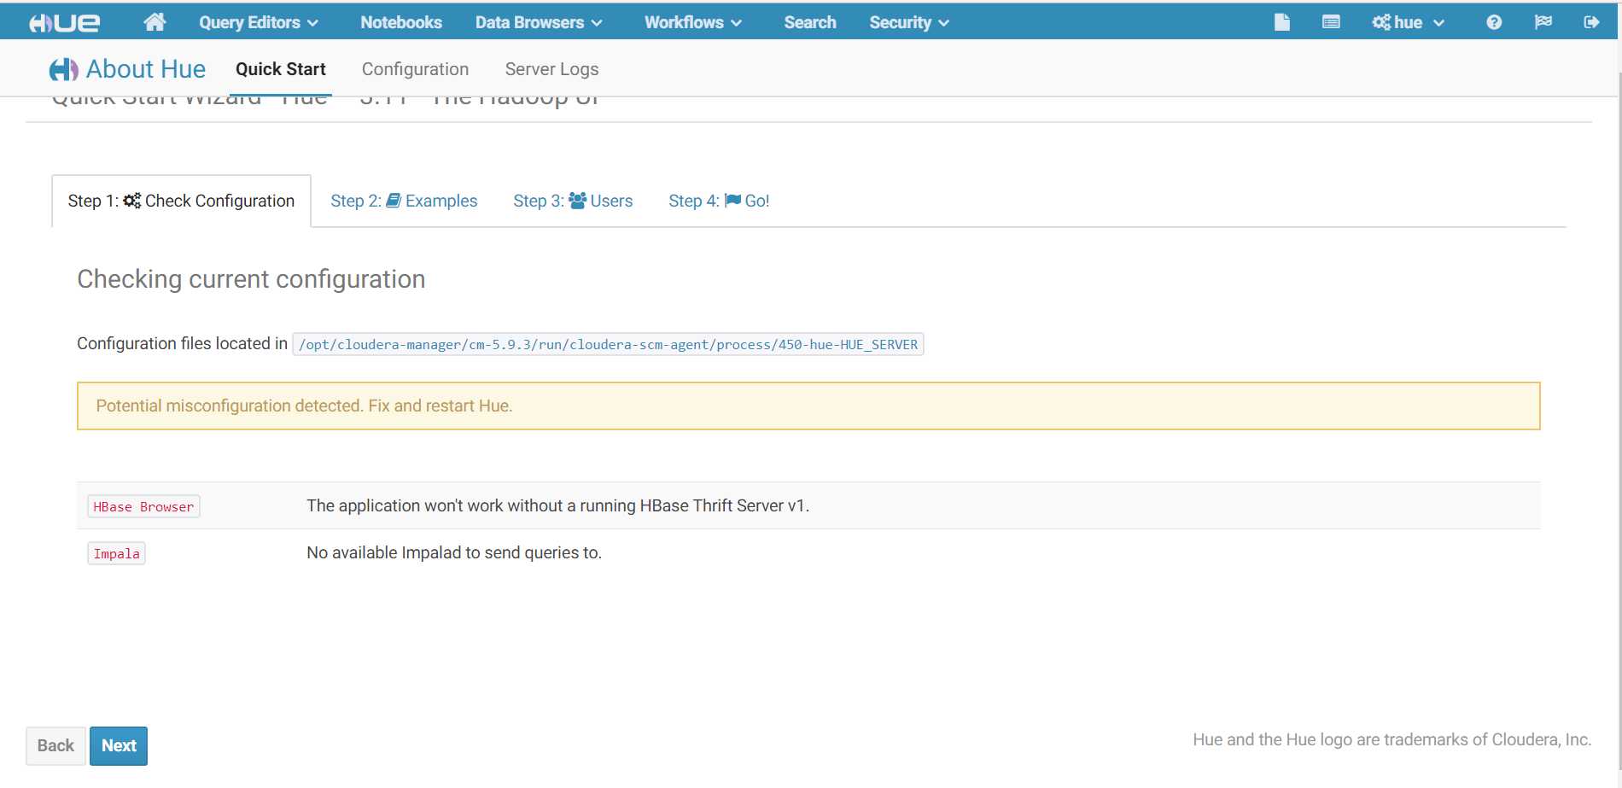Click the Next button
This screenshot has height=788, width=1622.
(x=119, y=745)
